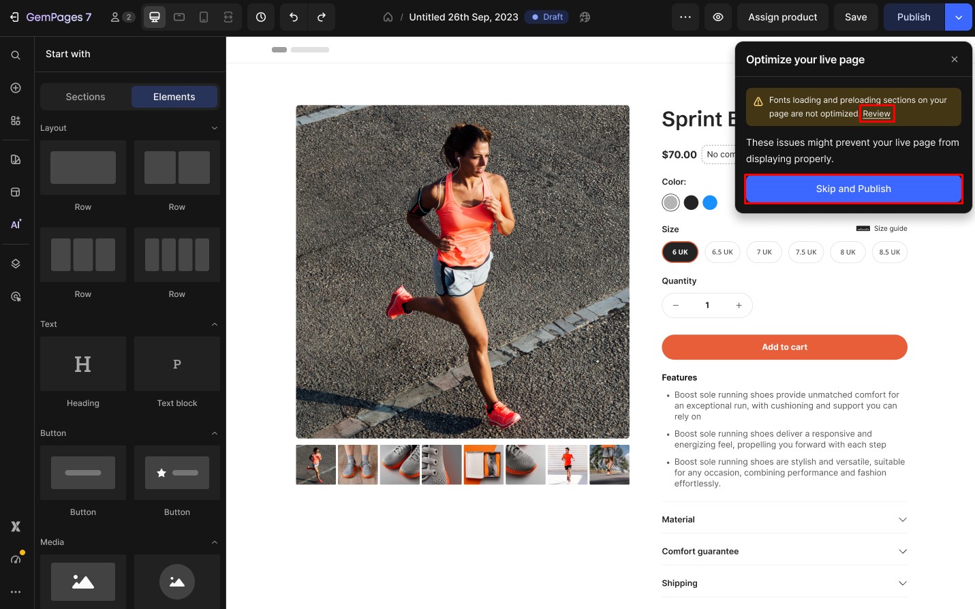The width and height of the screenshot is (975, 609).
Task: Select the 7 UK size option
Action: point(764,252)
